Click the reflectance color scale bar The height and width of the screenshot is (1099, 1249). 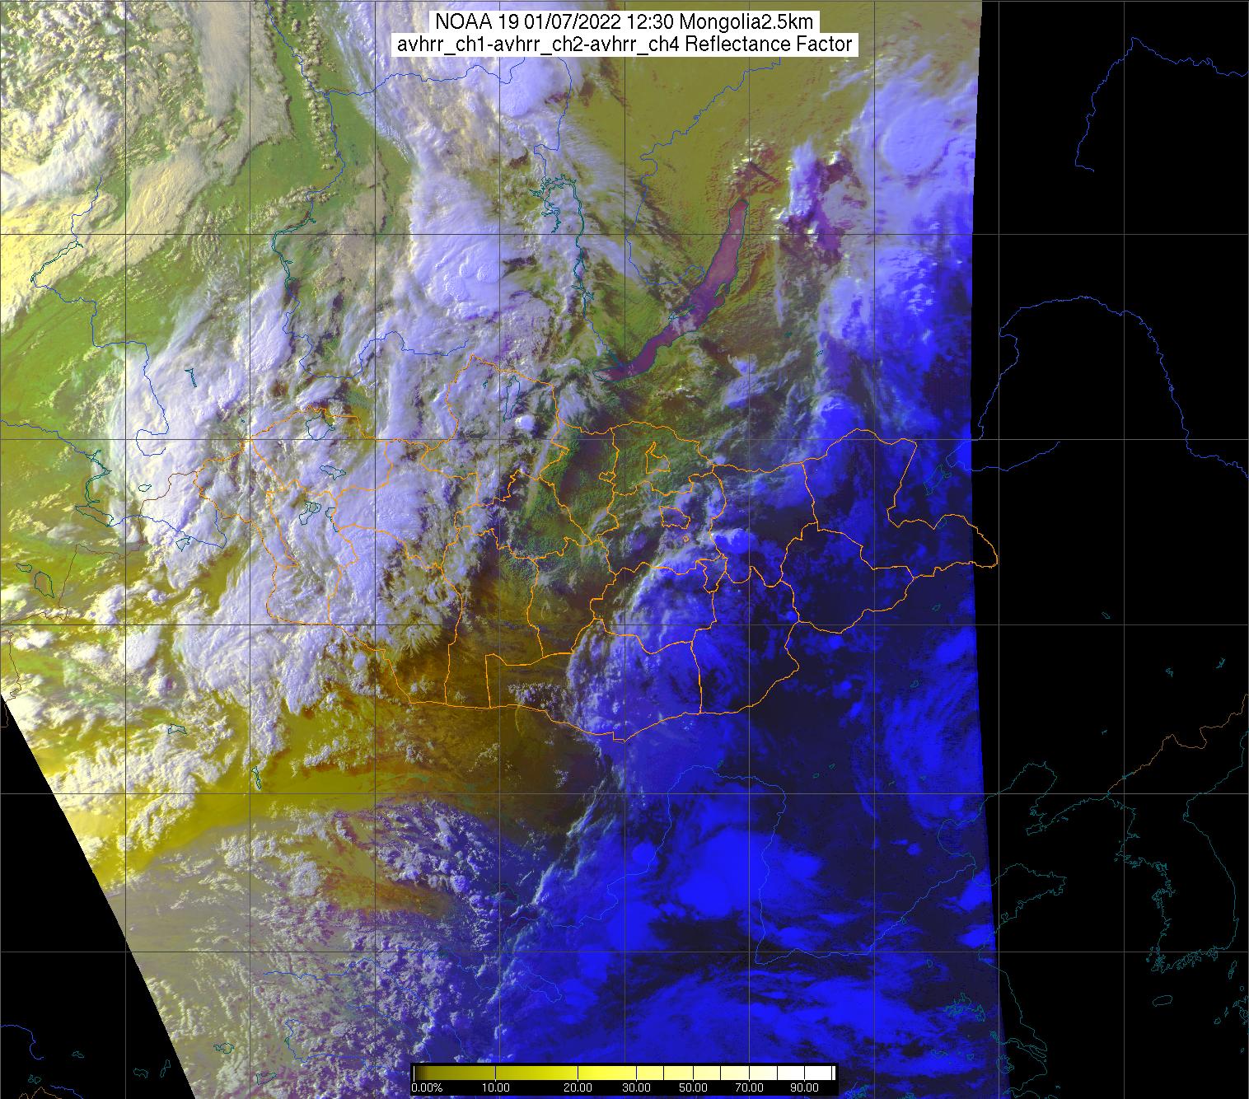tap(624, 1072)
